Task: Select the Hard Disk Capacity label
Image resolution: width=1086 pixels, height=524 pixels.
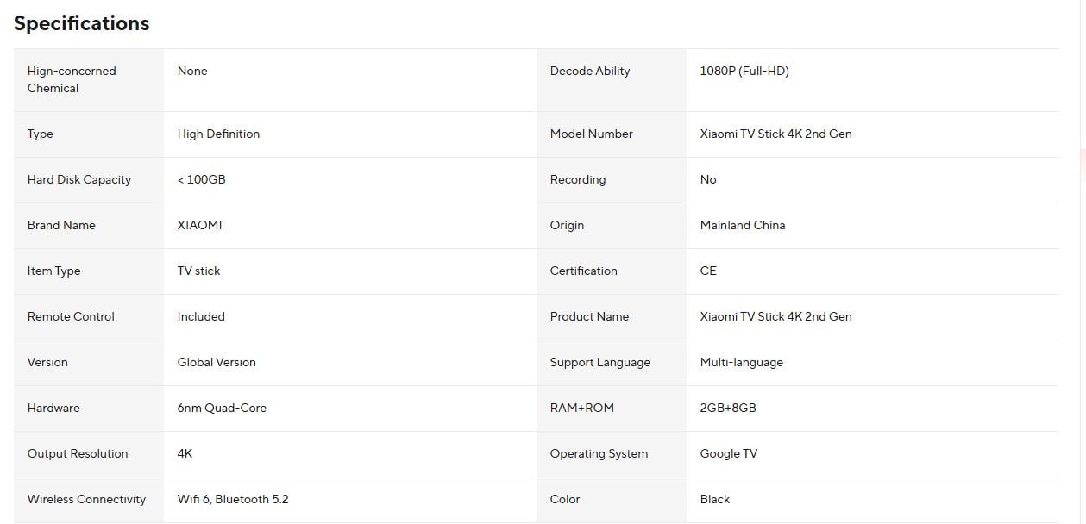Action: coord(79,179)
